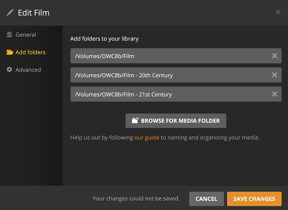Select the Add folders tab
288x210 pixels.
pyautogui.click(x=30, y=53)
